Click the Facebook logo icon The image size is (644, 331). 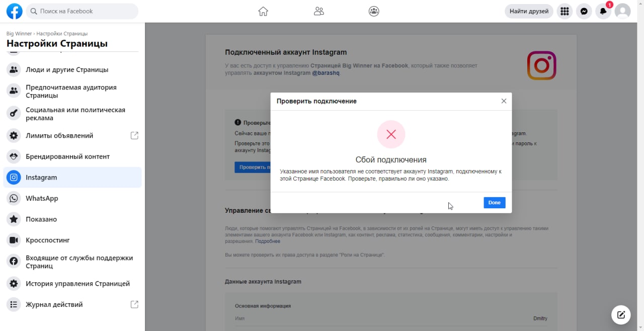coord(14,11)
